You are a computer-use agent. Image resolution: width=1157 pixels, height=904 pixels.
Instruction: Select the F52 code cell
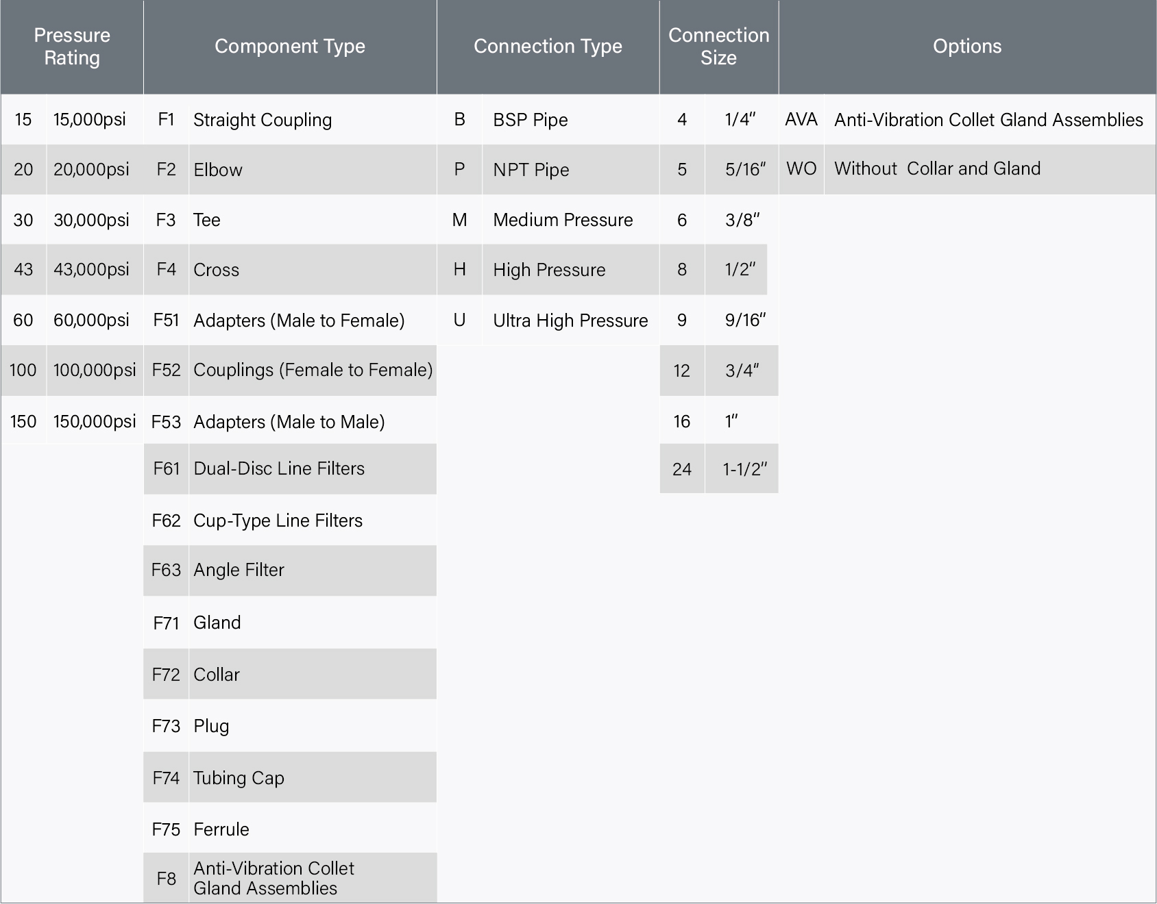click(x=166, y=371)
